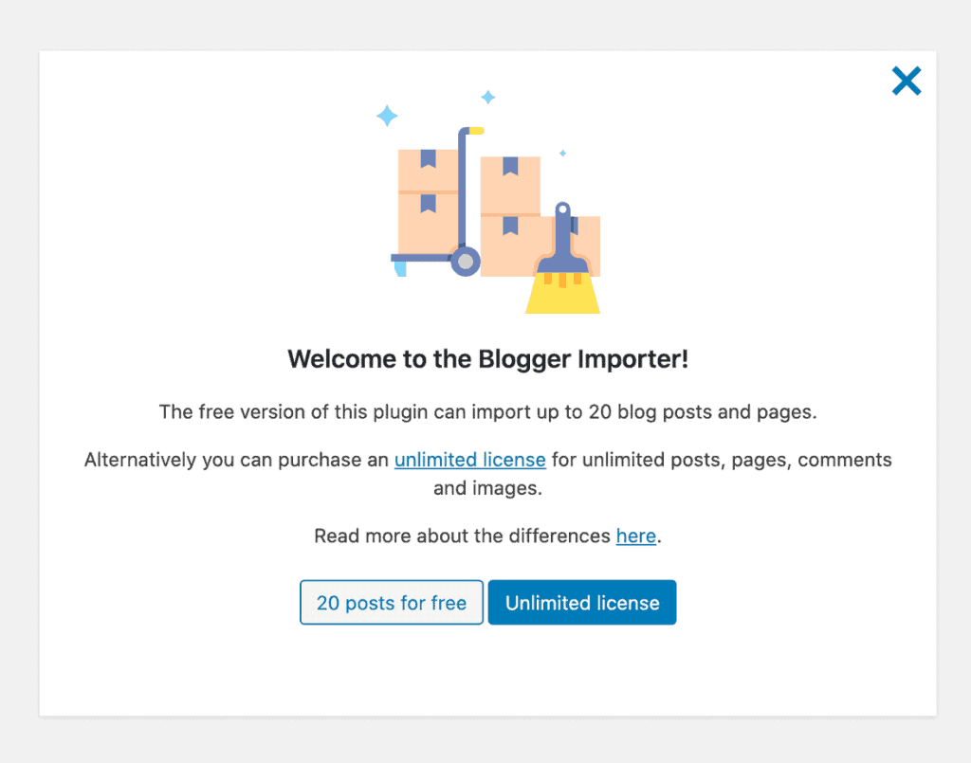
Task: Click the yellow grip of the hand truck
Action: point(476,131)
